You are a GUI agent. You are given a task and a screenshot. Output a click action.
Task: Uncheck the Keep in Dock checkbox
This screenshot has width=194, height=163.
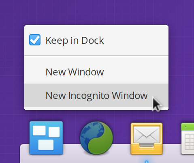click(35, 40)
